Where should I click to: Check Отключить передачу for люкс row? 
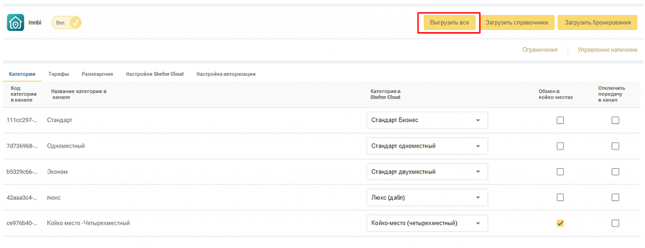(x=615, y=198)
